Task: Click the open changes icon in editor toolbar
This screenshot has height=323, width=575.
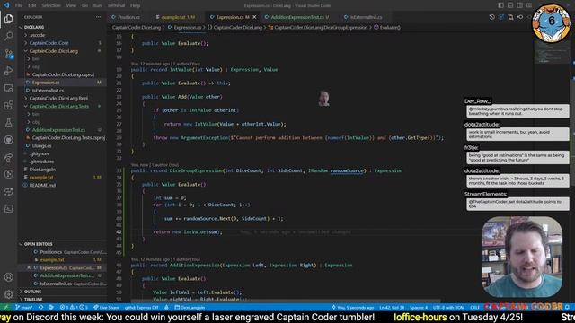Action: [x=510, y=17]
